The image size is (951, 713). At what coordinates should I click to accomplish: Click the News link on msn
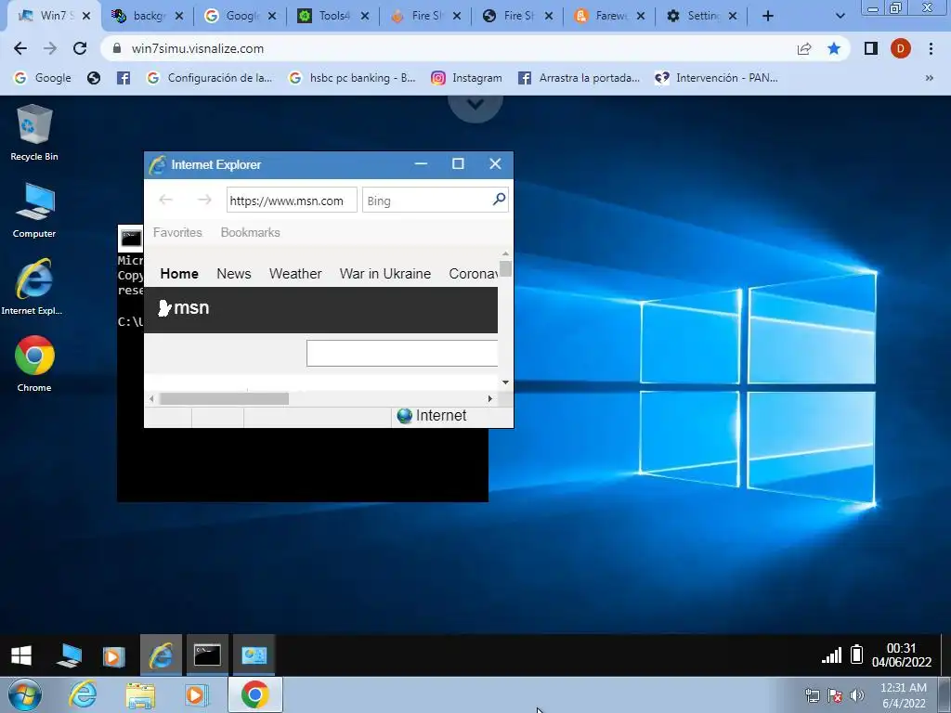[x=233, y=274]
